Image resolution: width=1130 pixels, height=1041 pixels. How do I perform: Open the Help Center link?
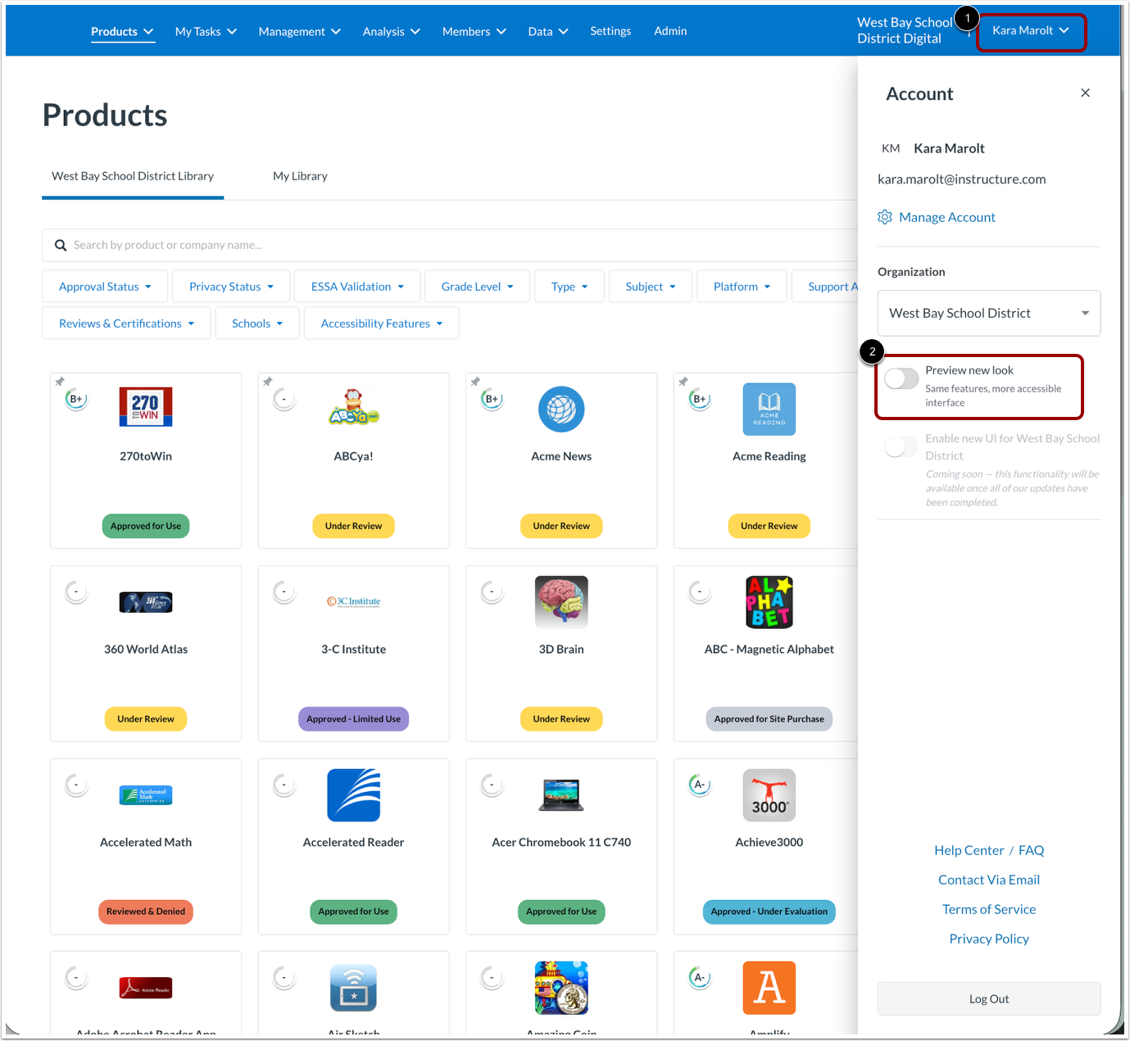[969, 850]
